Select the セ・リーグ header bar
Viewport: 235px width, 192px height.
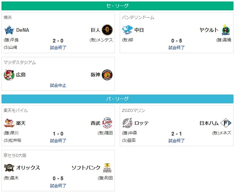pyautogui.click(x=117, y=6)
